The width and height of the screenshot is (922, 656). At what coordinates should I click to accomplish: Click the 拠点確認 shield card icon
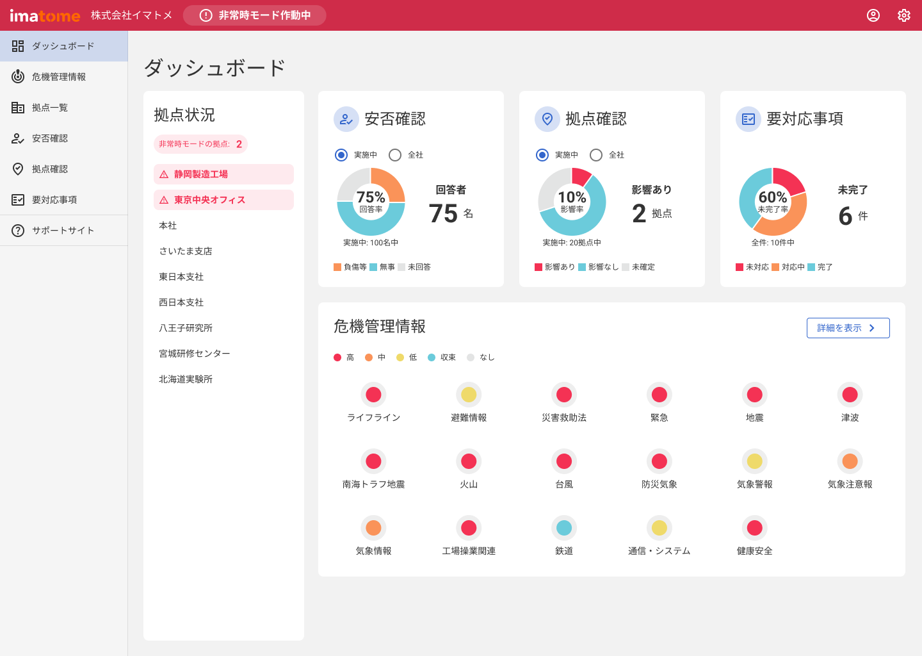(547, 119)
